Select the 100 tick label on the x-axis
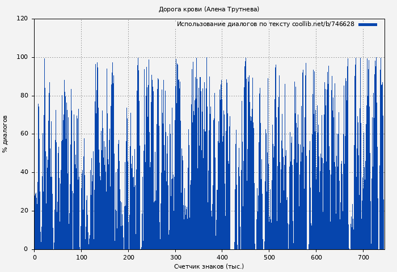This screenshot has width=397, height=272. pos(81,257)
